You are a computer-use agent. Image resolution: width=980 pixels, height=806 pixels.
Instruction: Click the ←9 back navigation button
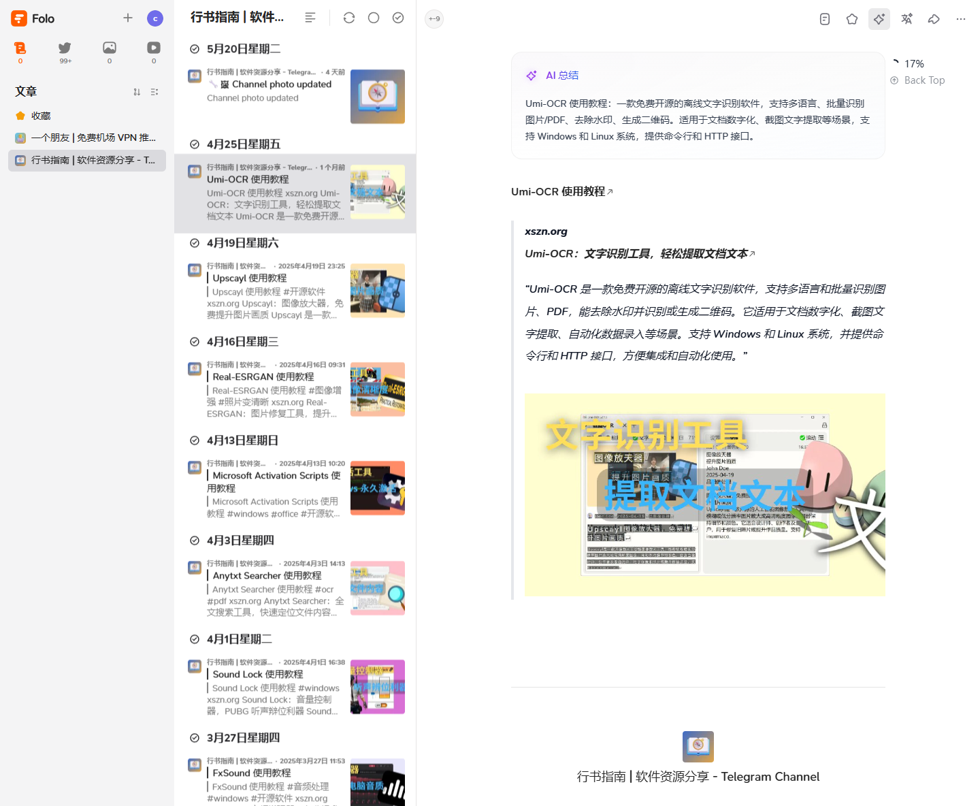click(x=434, y=19)
